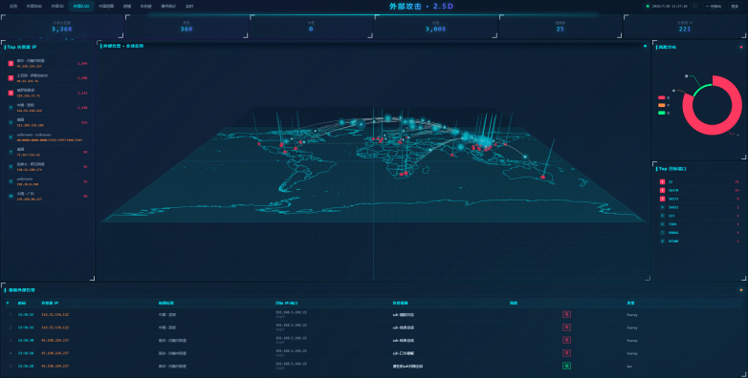Click the red risk badge in alert row 3
Screen dimensions: 748x378
pos(566,340)
